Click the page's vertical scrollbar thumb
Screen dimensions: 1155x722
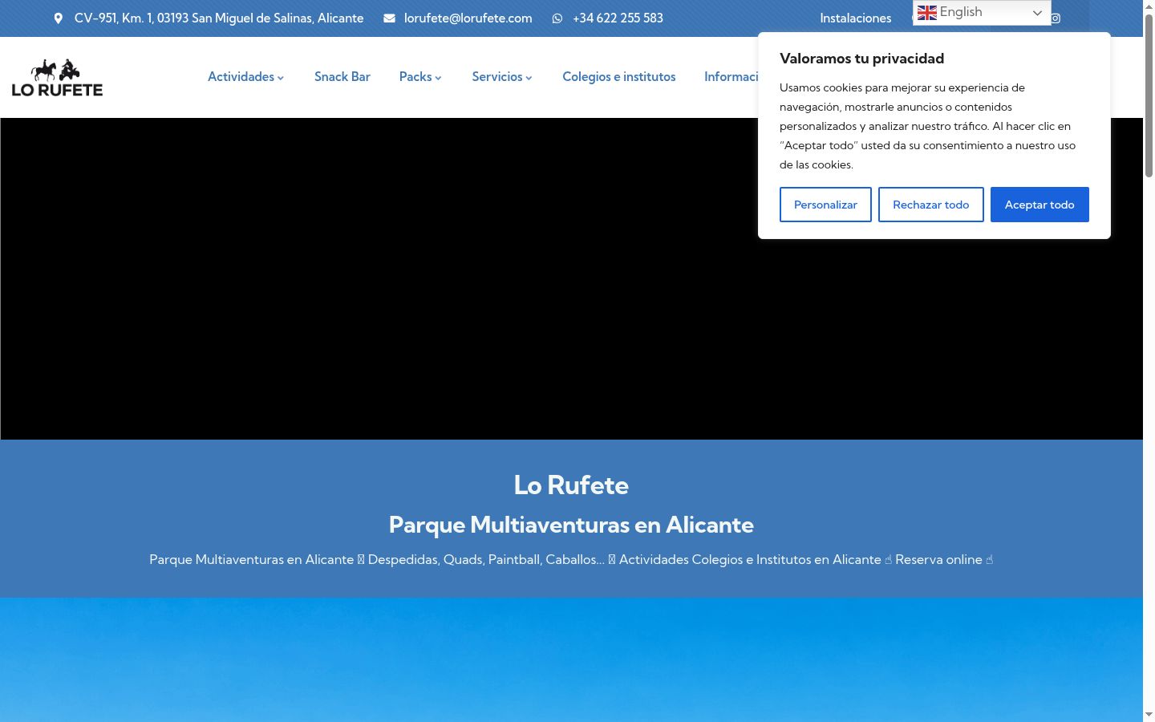pos(1149,96)
